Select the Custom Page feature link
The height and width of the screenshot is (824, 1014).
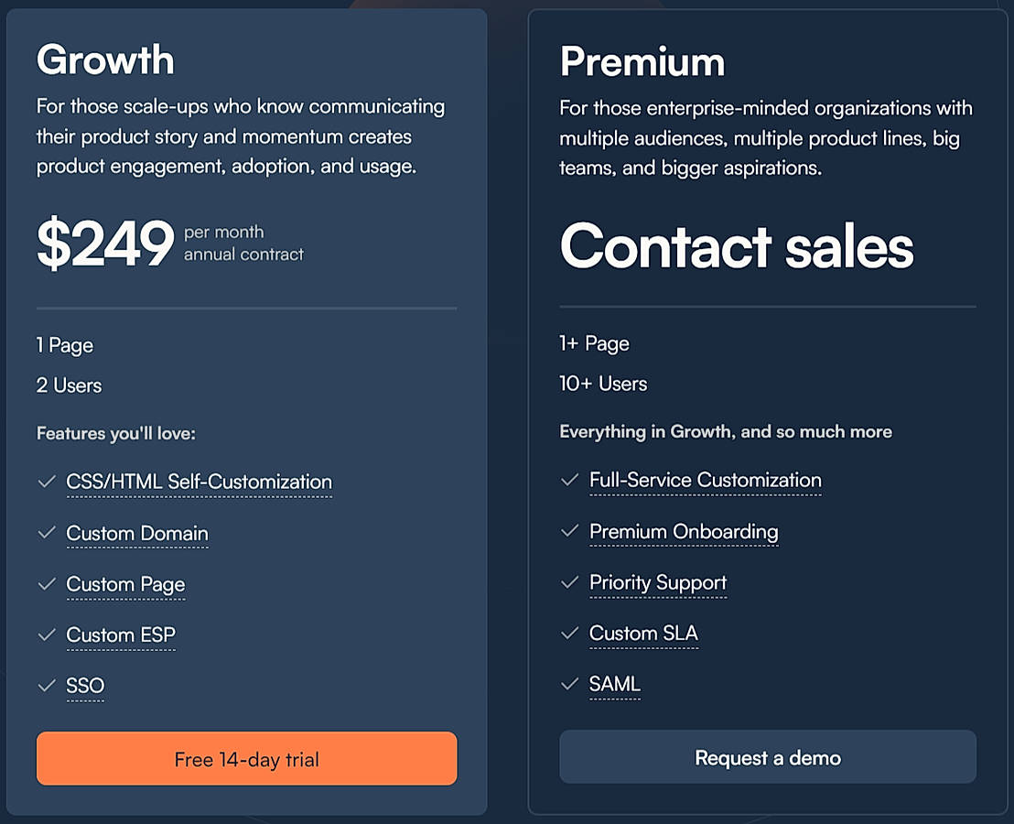click(125, 584)
